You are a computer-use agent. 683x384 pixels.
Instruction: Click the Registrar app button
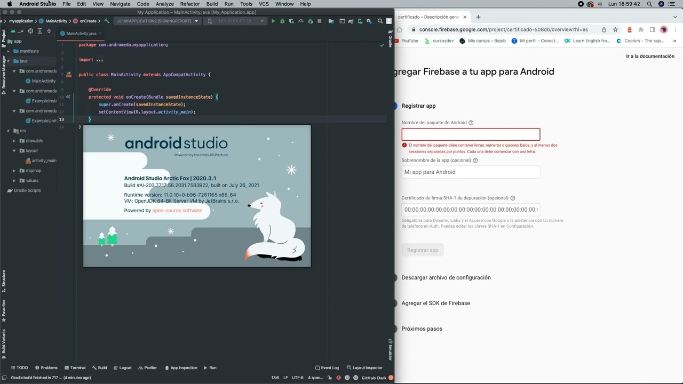coord(423,250)
